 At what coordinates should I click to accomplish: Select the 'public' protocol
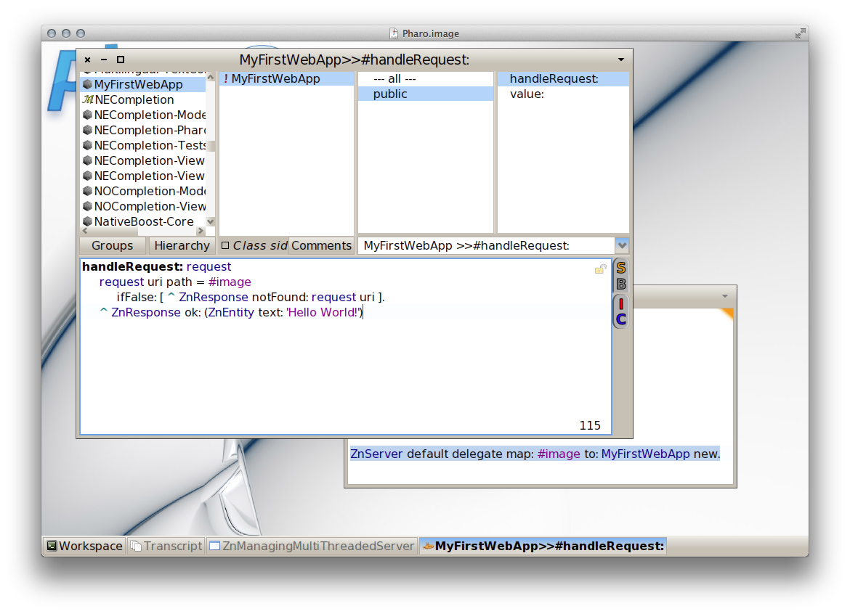426,94
